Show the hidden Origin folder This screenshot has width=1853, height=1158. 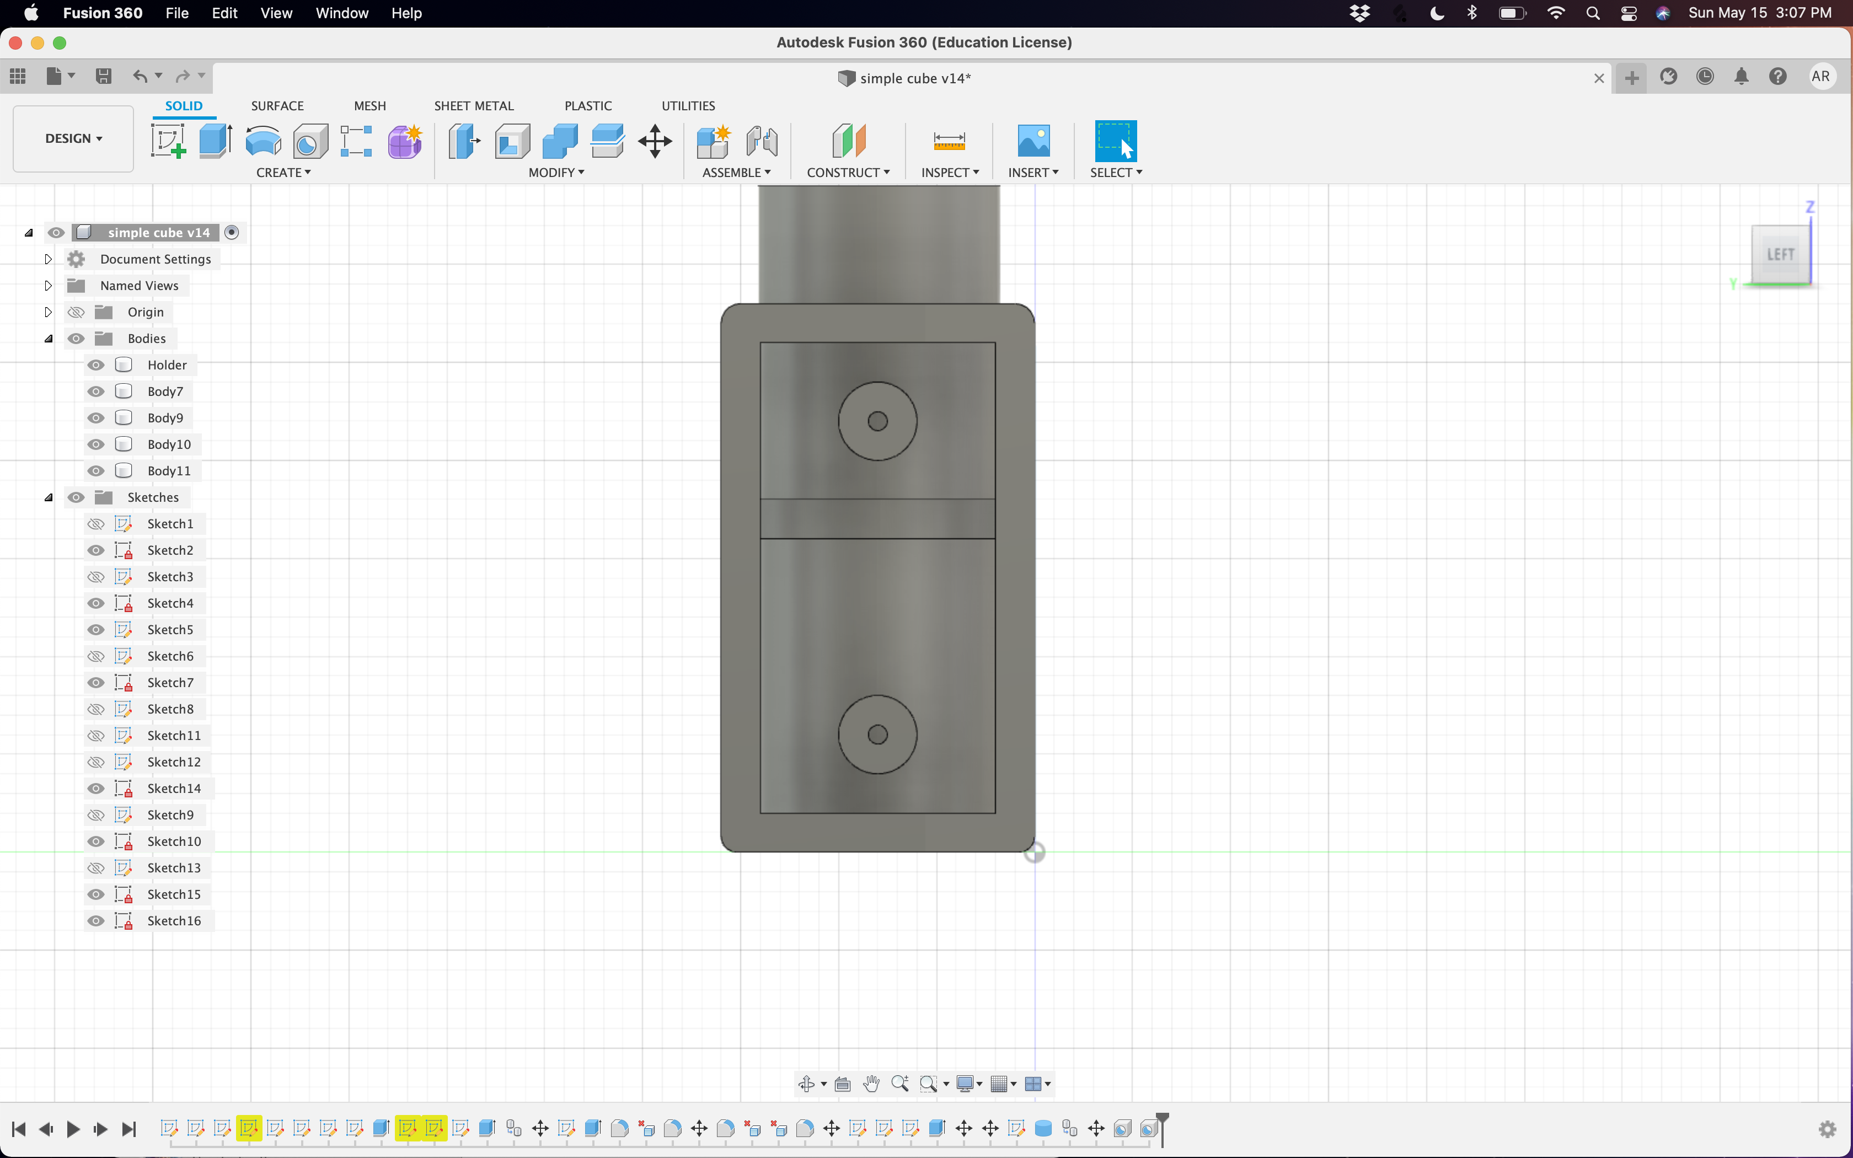tap(76, 313)
